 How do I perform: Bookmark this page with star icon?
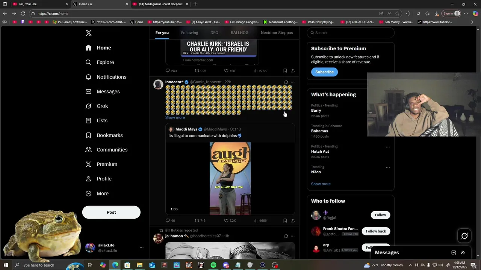(397, 13)
